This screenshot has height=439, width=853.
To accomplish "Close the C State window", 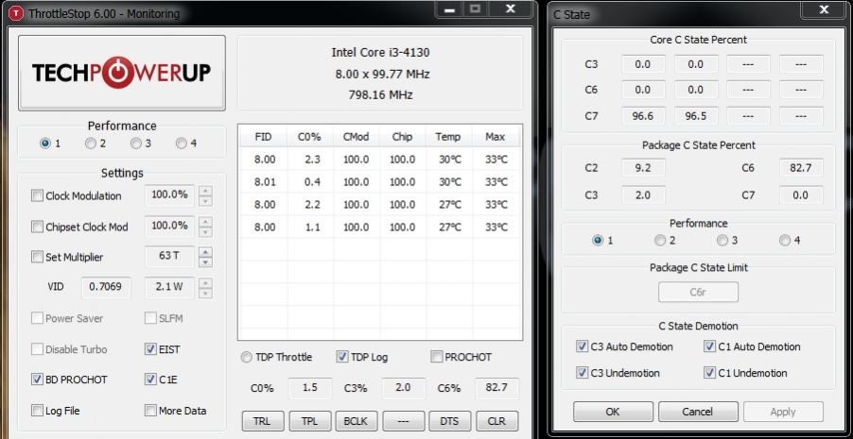I will point(825,8).
